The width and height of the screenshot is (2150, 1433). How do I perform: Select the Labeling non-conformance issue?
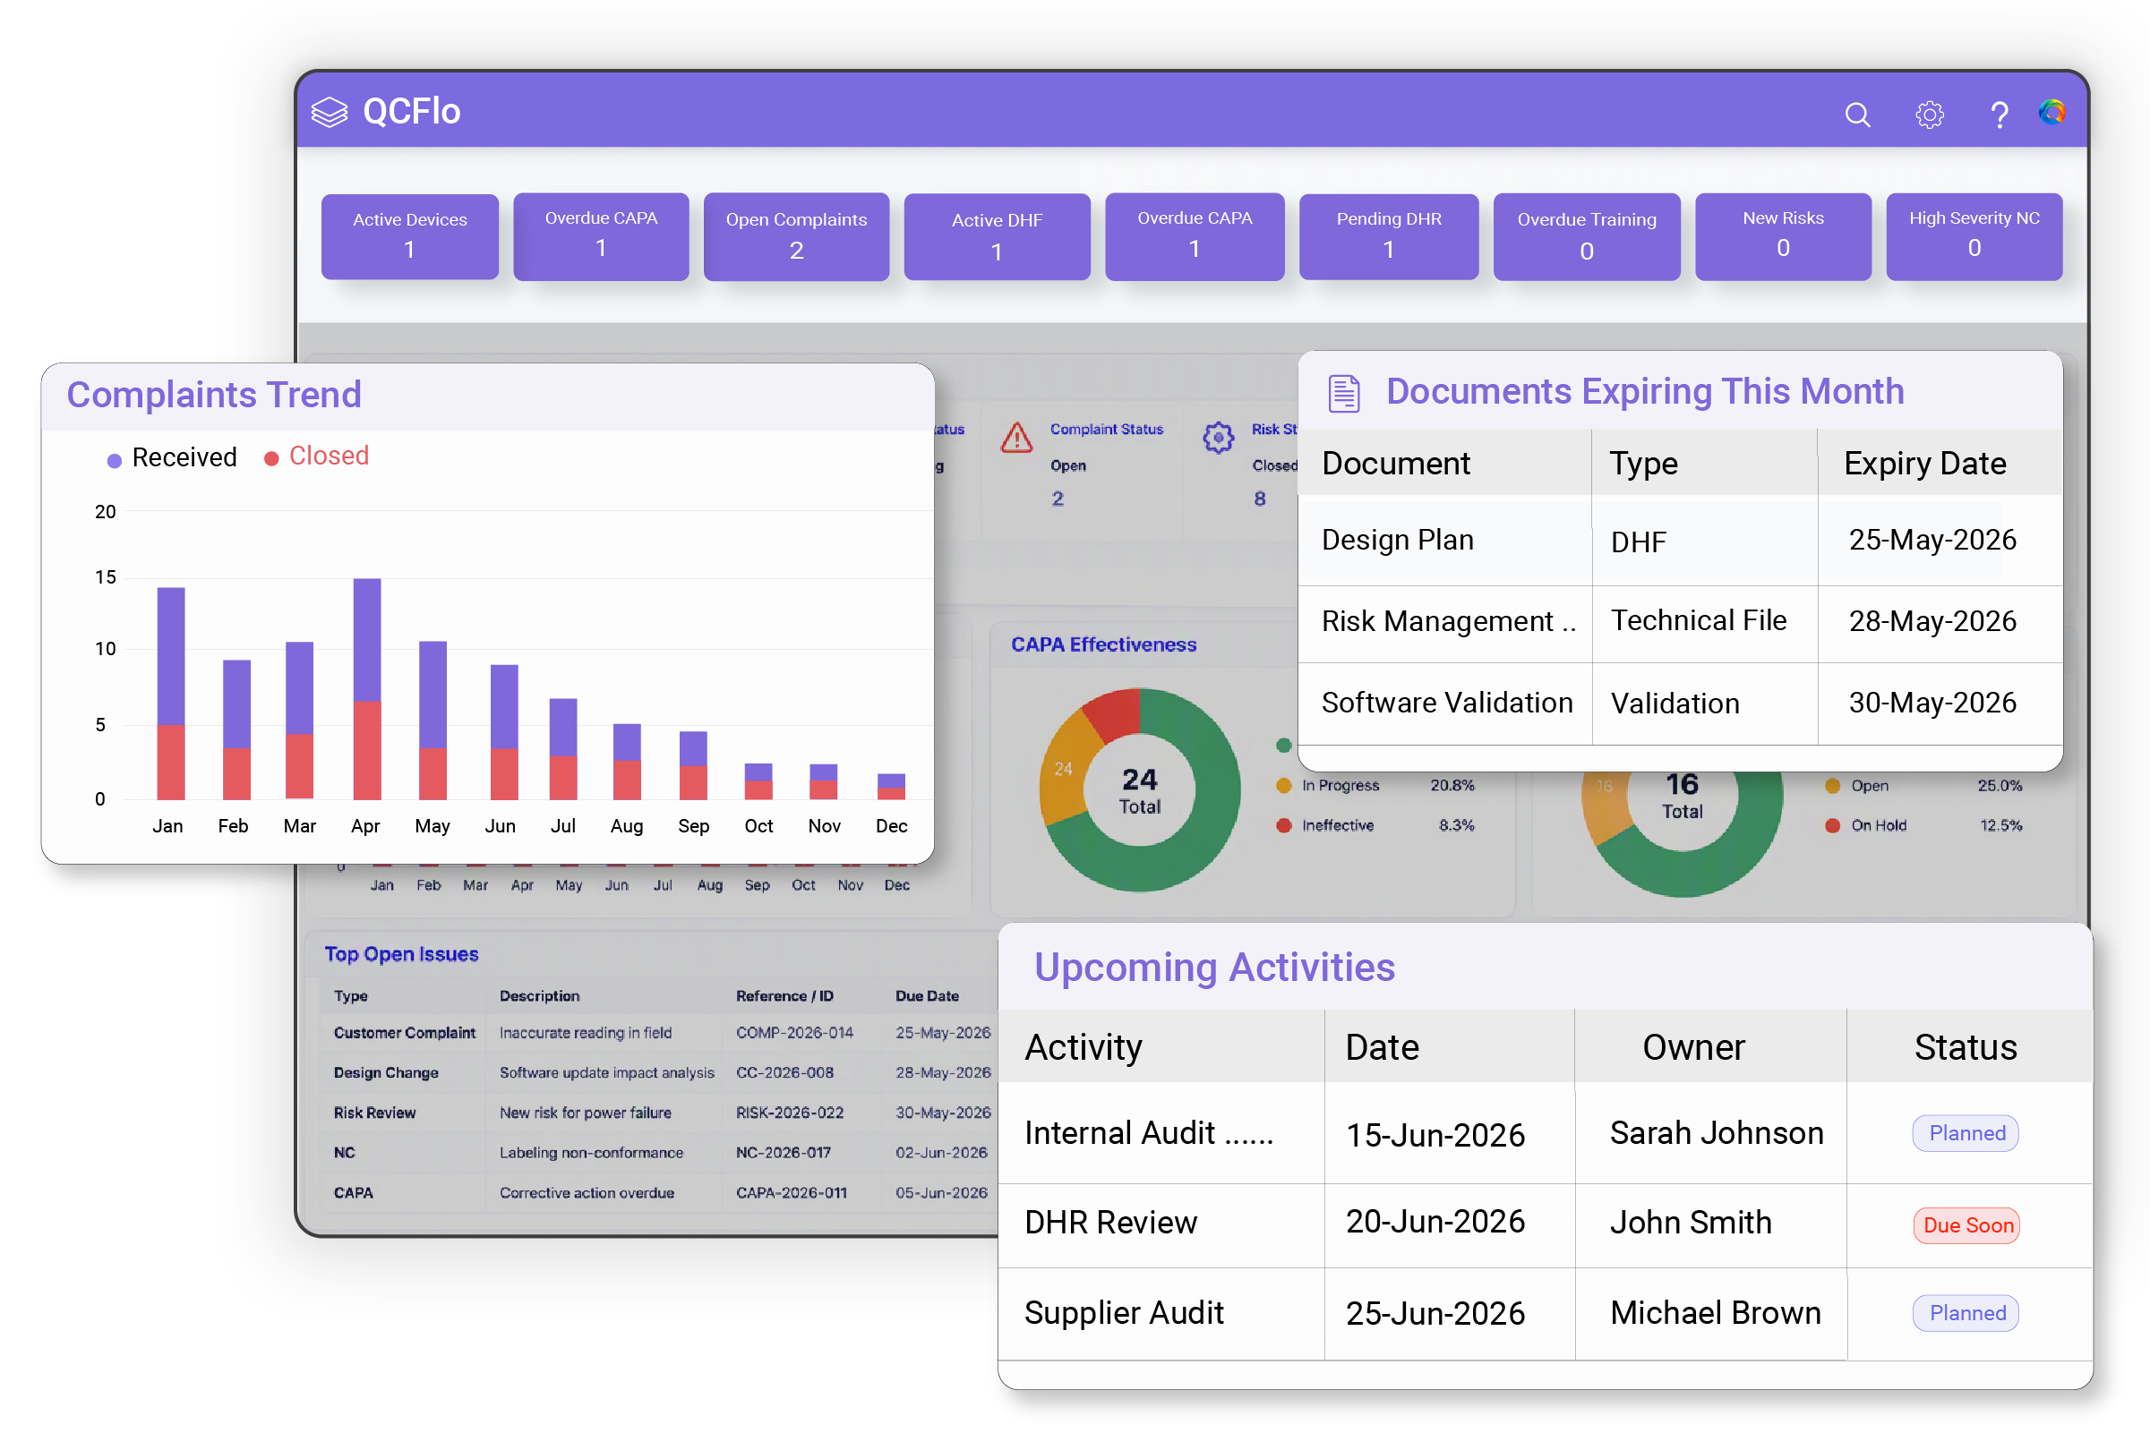(591, 1154)
